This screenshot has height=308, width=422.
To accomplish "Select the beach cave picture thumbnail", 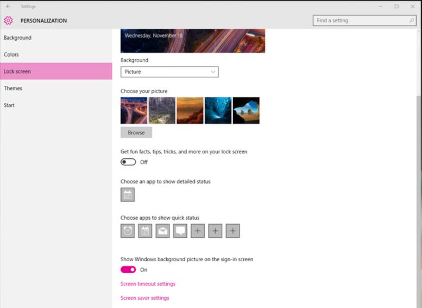I will click(246, 110).
